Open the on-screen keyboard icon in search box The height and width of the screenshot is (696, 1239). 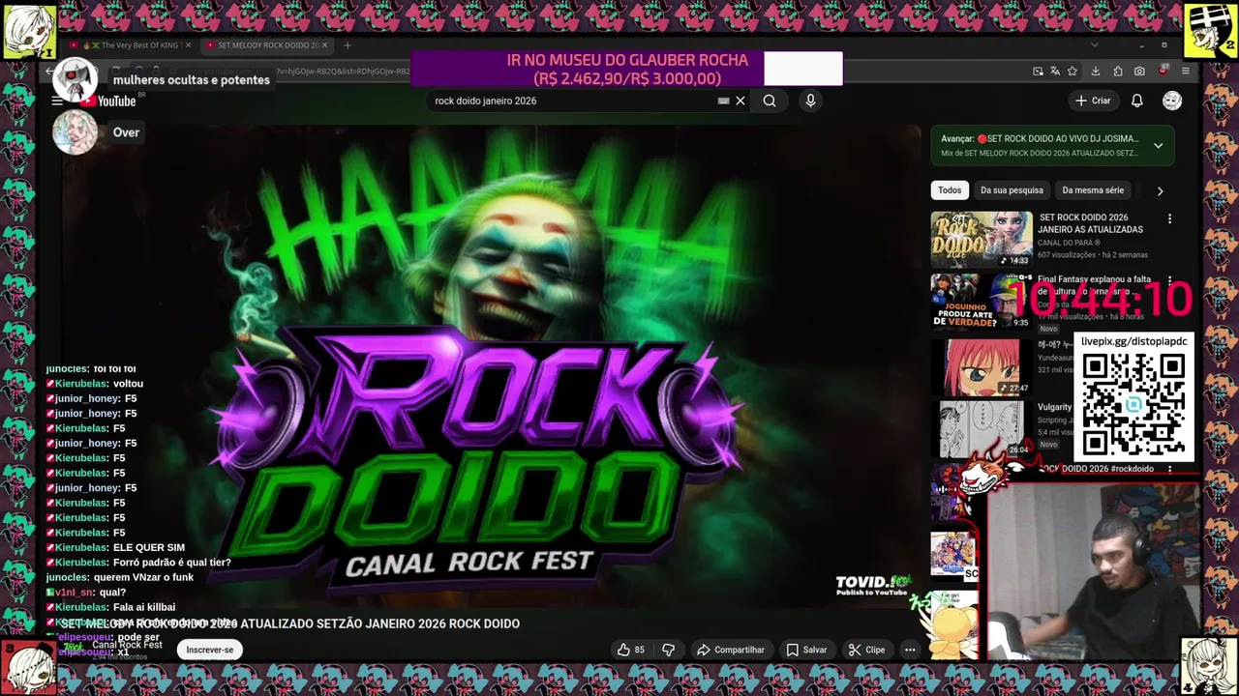(x=723, y=101)
